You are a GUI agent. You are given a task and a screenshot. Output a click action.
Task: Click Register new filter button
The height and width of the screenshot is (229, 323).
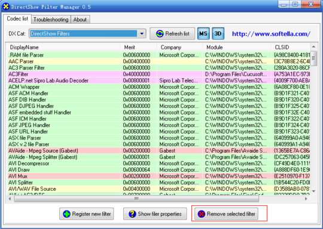click(x=87, y=214)
